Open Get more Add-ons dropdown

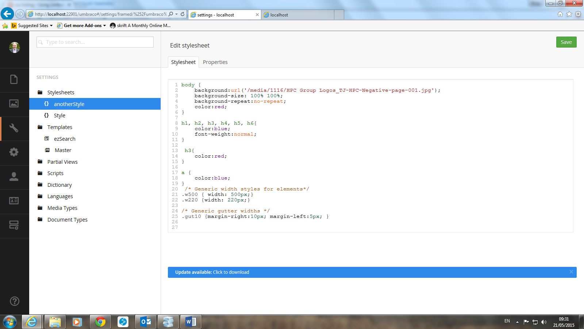tap(82, 26)
